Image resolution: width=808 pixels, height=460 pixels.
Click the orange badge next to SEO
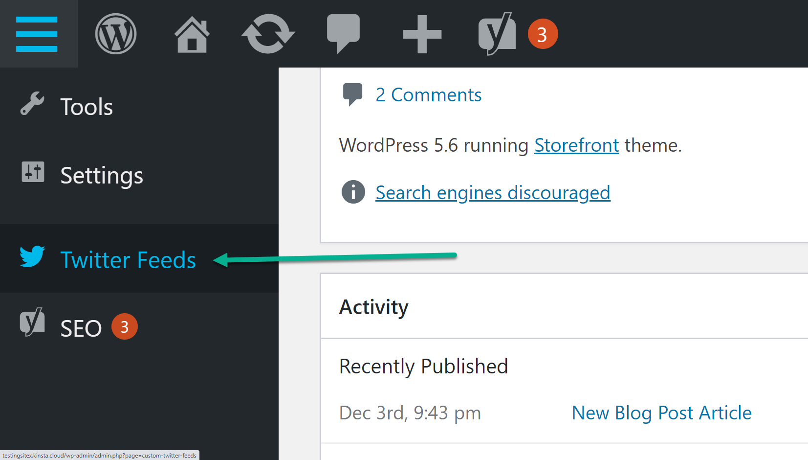[125, 326]
